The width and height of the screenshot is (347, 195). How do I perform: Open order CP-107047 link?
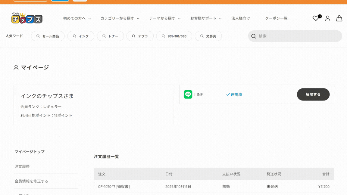[107, 187]
